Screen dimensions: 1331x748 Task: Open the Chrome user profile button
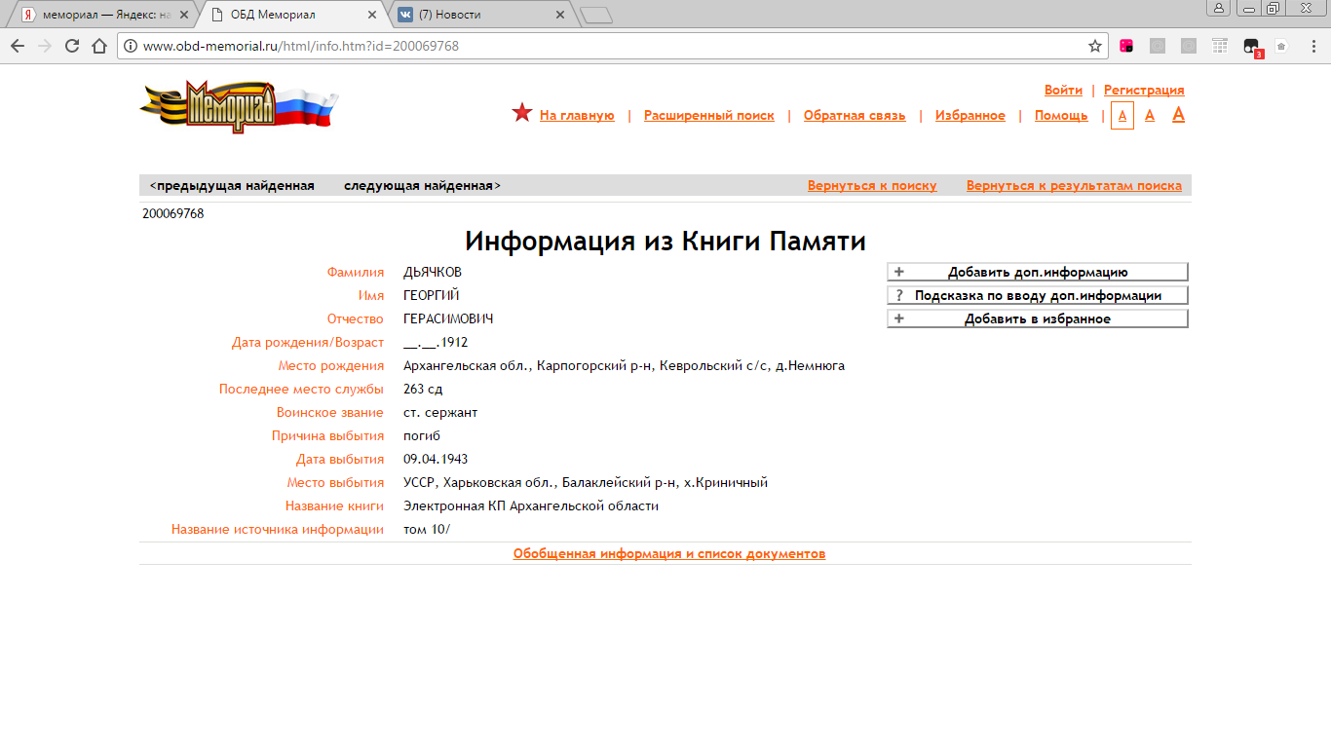pyautogui.click(x=1219, y=8)
